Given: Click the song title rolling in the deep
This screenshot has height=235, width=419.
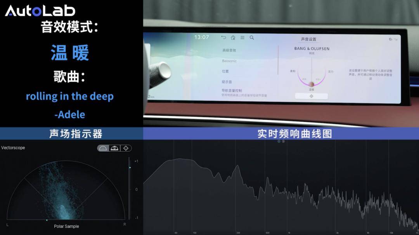Looking at the screenshot, I should pyautogui.click(x=70, y=97).
